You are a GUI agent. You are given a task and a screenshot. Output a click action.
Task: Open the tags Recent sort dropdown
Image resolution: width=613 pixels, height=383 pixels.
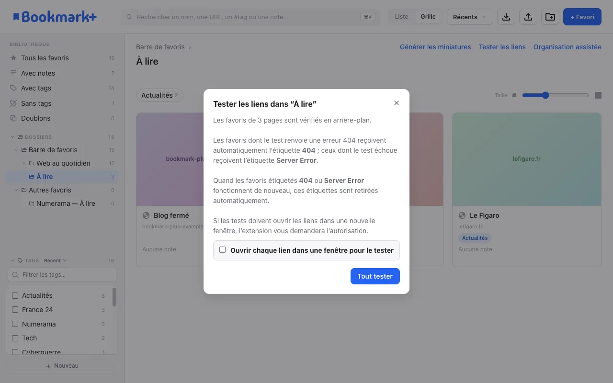point(55,260)
